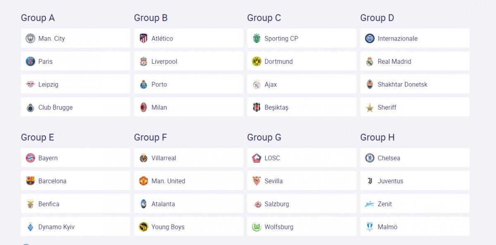Select Young Boys team entry
Screen dimensions: 496x245
(x=168, y=227)
